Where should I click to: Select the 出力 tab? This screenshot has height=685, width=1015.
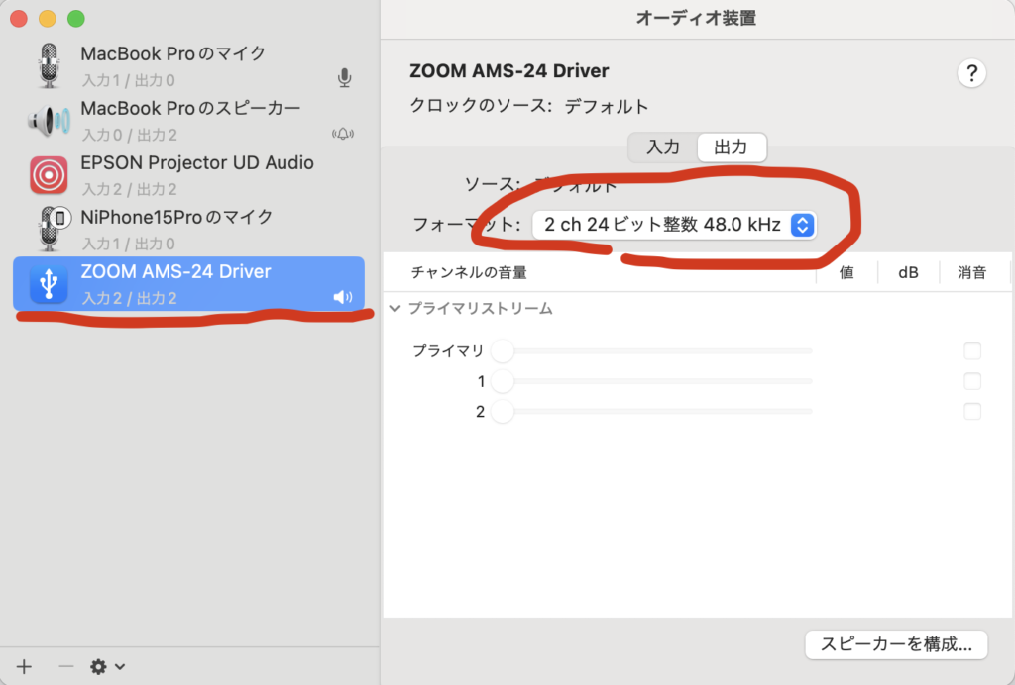(x=732, y=147)
